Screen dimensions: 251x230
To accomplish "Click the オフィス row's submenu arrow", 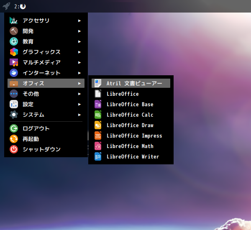I will click(x=79, y=83).
